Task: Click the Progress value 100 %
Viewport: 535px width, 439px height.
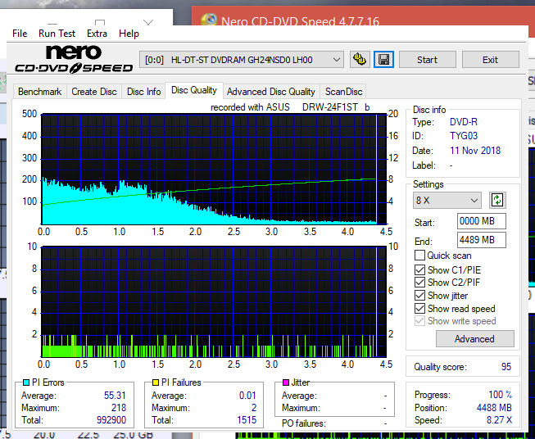Action: pyautogui.click(x=501, y=395)
